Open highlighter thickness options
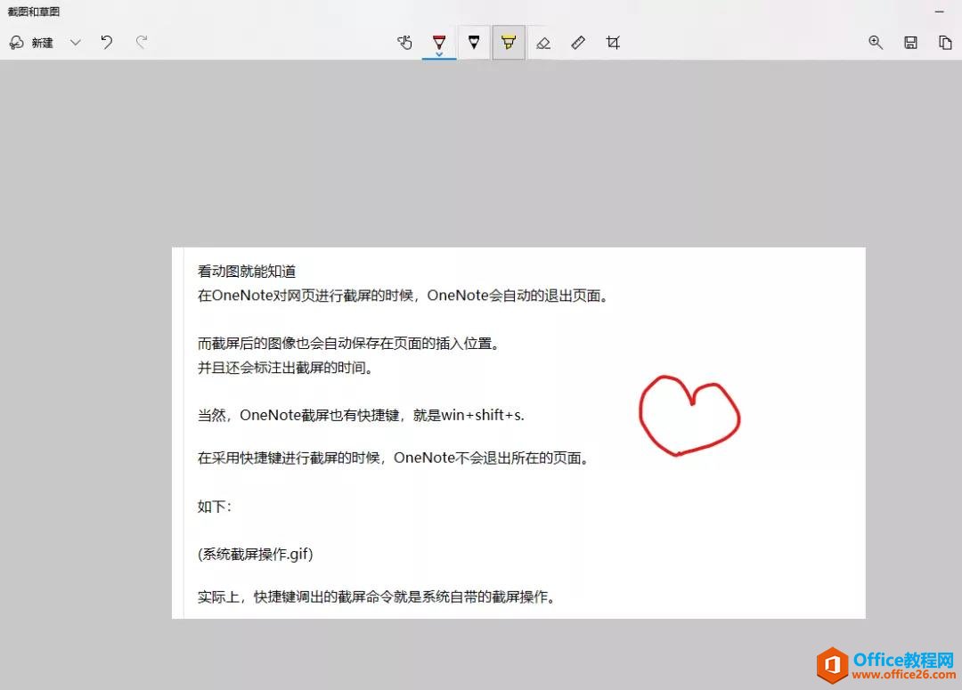The image size is (962, 690). [x=509, y=42]
